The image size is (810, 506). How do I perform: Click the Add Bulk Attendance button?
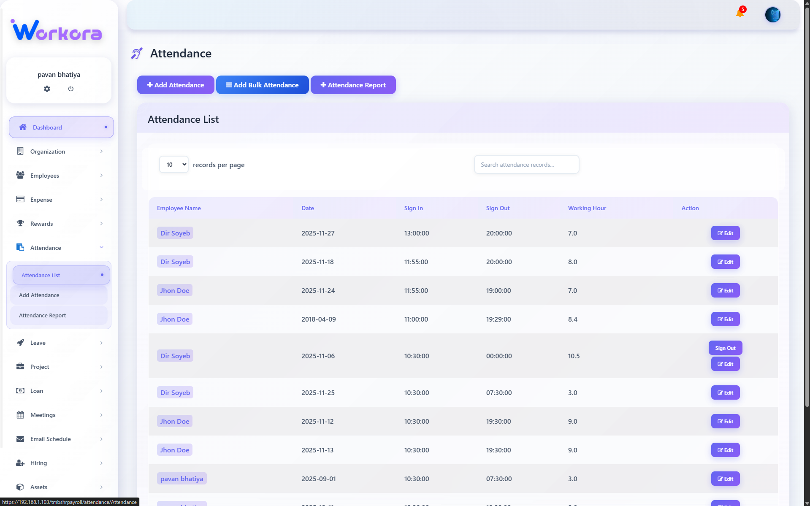tap(262, 85)
